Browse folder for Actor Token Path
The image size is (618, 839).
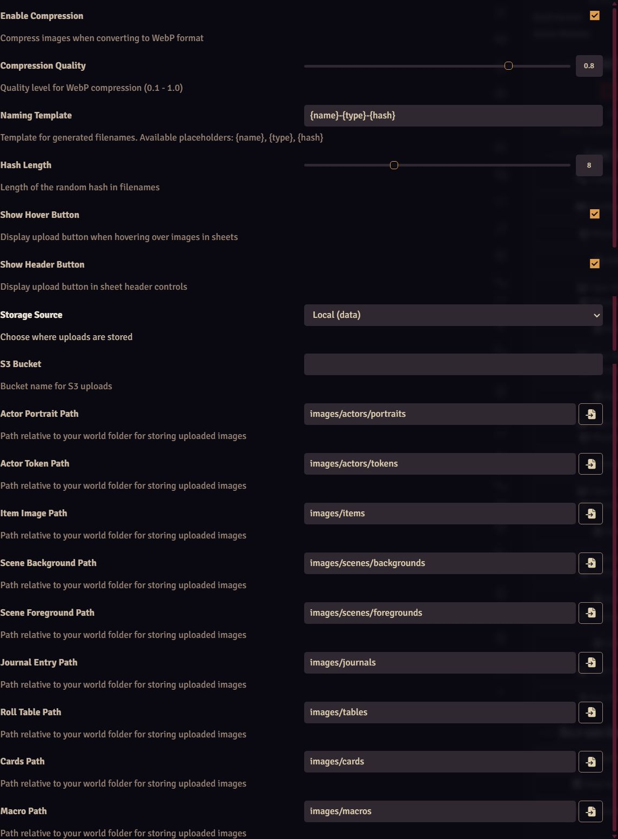pos(590,464)
